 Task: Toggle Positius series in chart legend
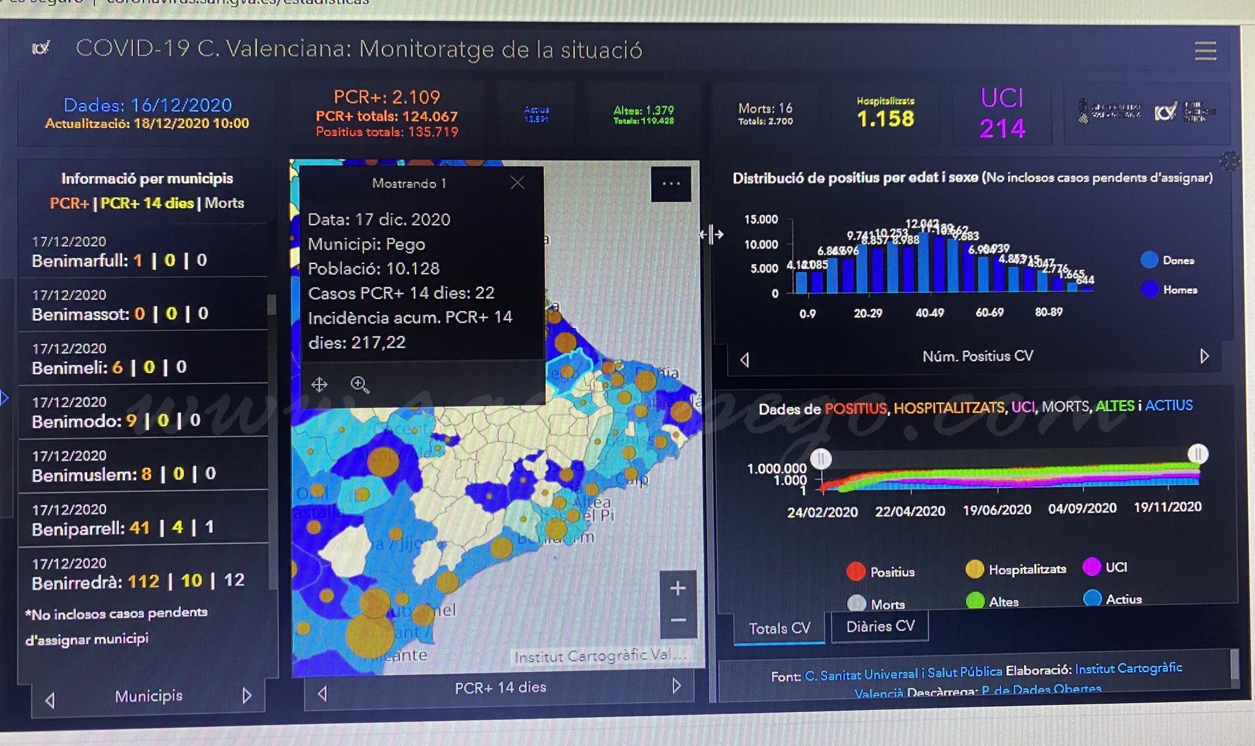point(881,571)
